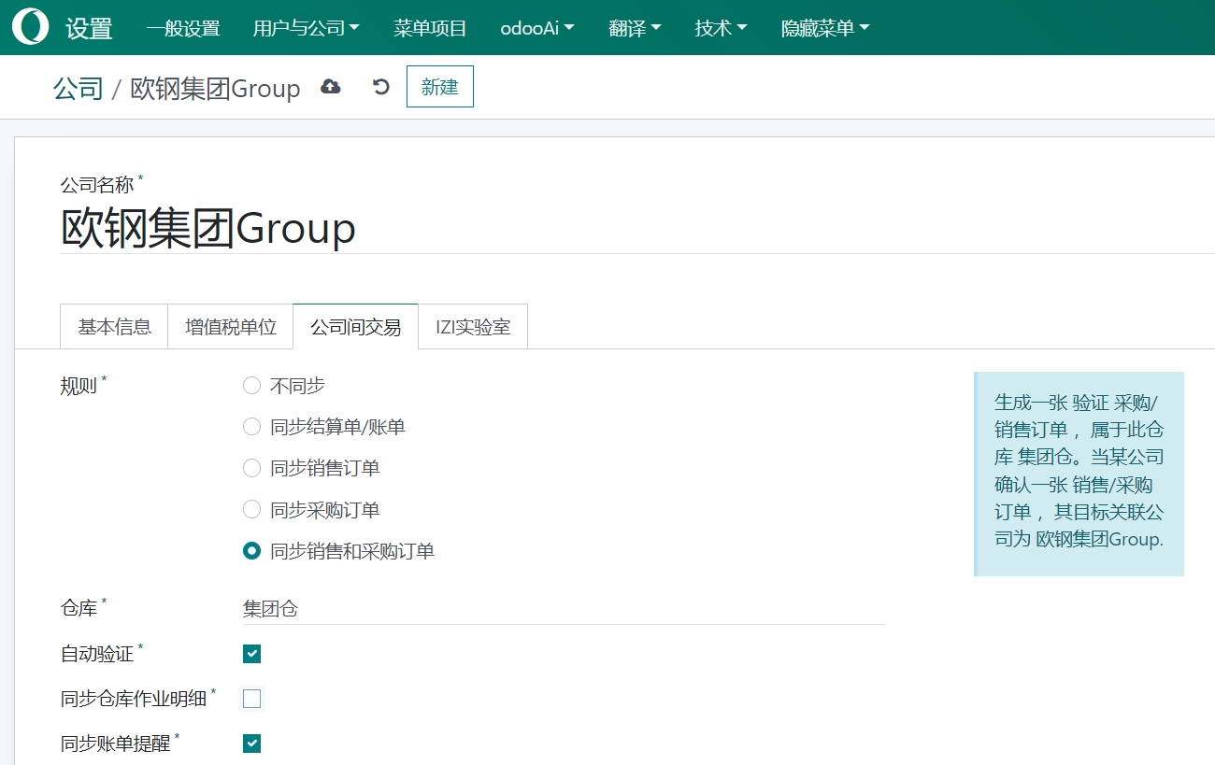Select the 不同步 radio option
Viewport: 1215px width, 765px height.
click(251, 386)
